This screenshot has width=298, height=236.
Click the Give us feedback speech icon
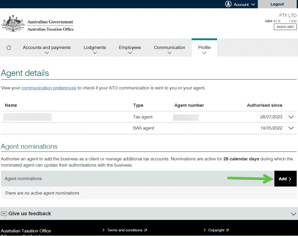[4, 214]
